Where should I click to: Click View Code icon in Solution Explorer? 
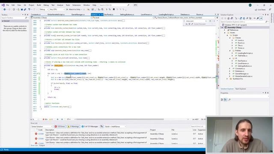pyautogui.click(x=254, y=18)
